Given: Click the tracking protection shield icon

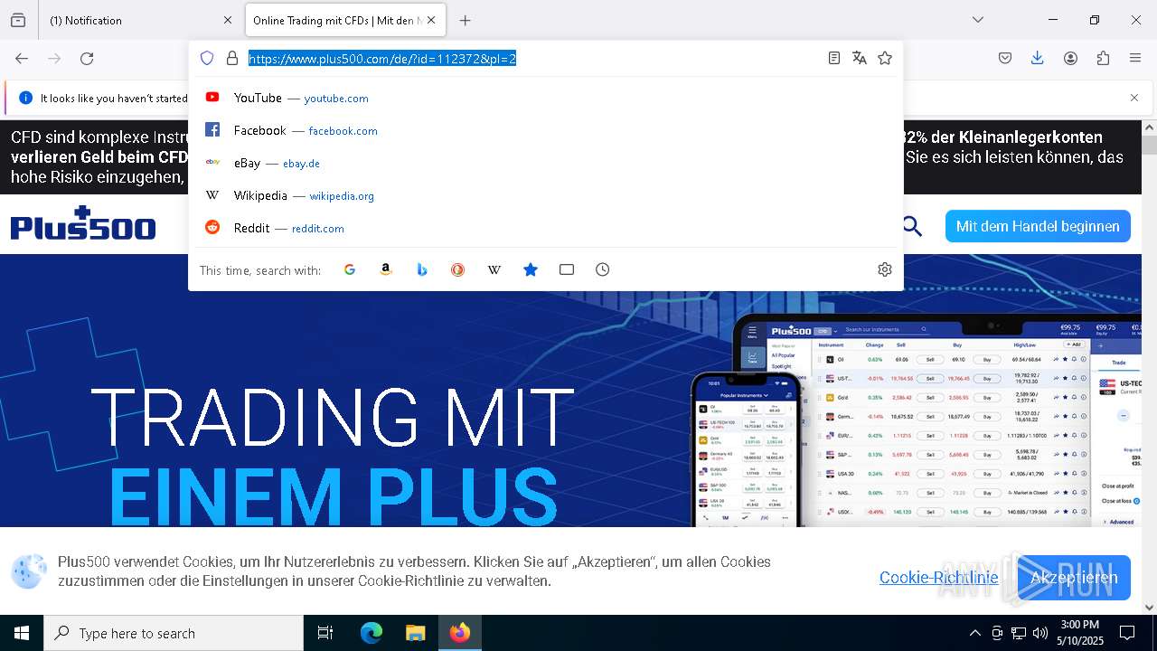Looking at the screenshot, I should click(x=207, y=58).
